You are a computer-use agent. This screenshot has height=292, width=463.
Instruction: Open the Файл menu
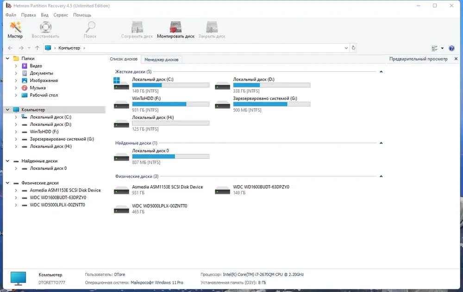coord(11,15)
